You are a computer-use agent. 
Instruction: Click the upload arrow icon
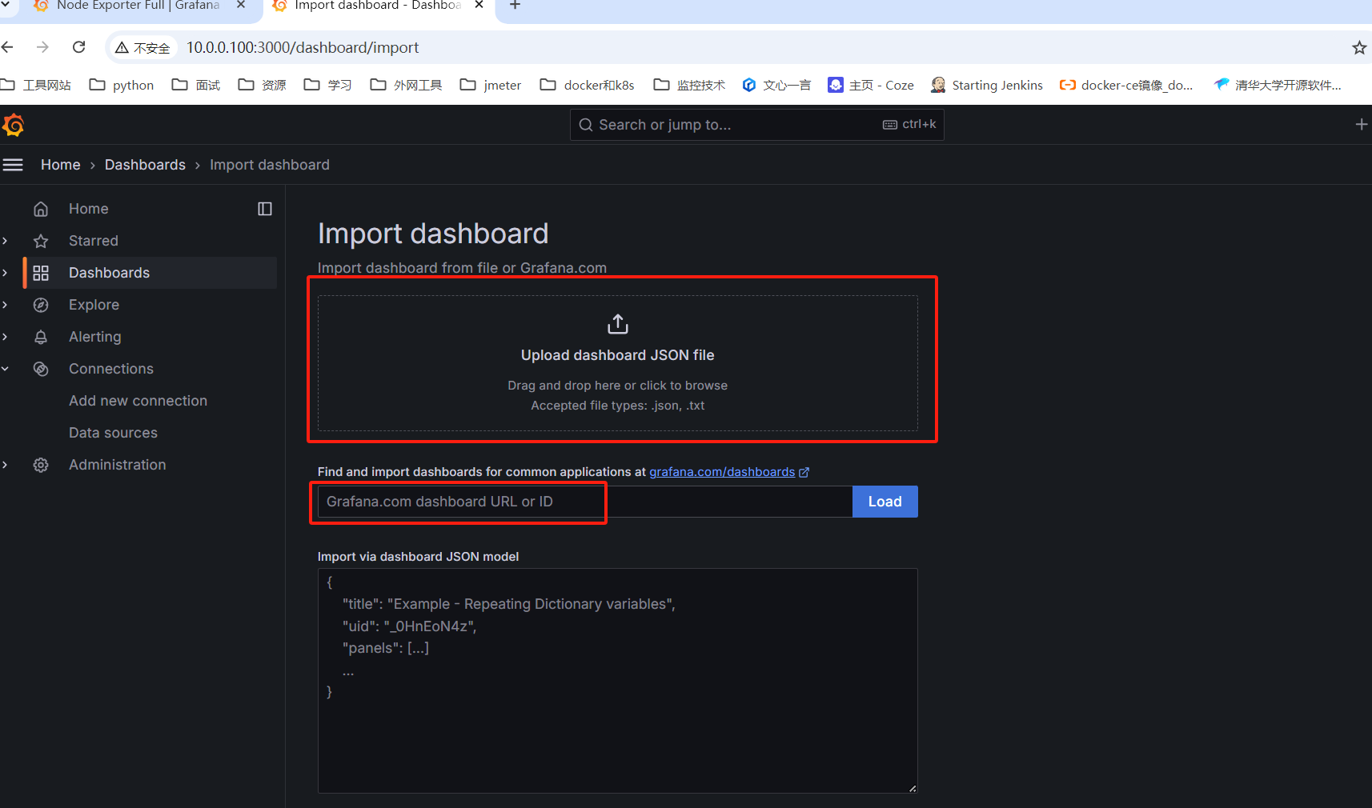pos(618,324)
